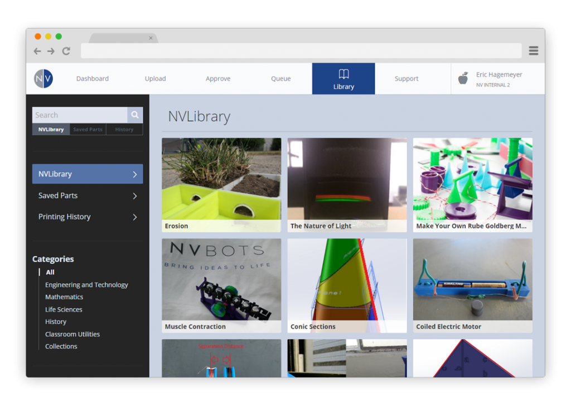Open the Separation Distance thumbnail
Screen dimensions: 571x406
(221, 358)
